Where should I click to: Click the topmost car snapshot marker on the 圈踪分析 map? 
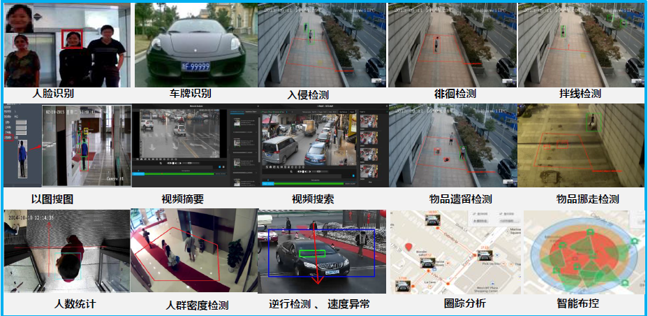(434, 219)
